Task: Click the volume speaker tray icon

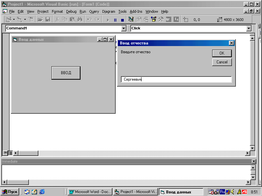Action: (233, 192)
